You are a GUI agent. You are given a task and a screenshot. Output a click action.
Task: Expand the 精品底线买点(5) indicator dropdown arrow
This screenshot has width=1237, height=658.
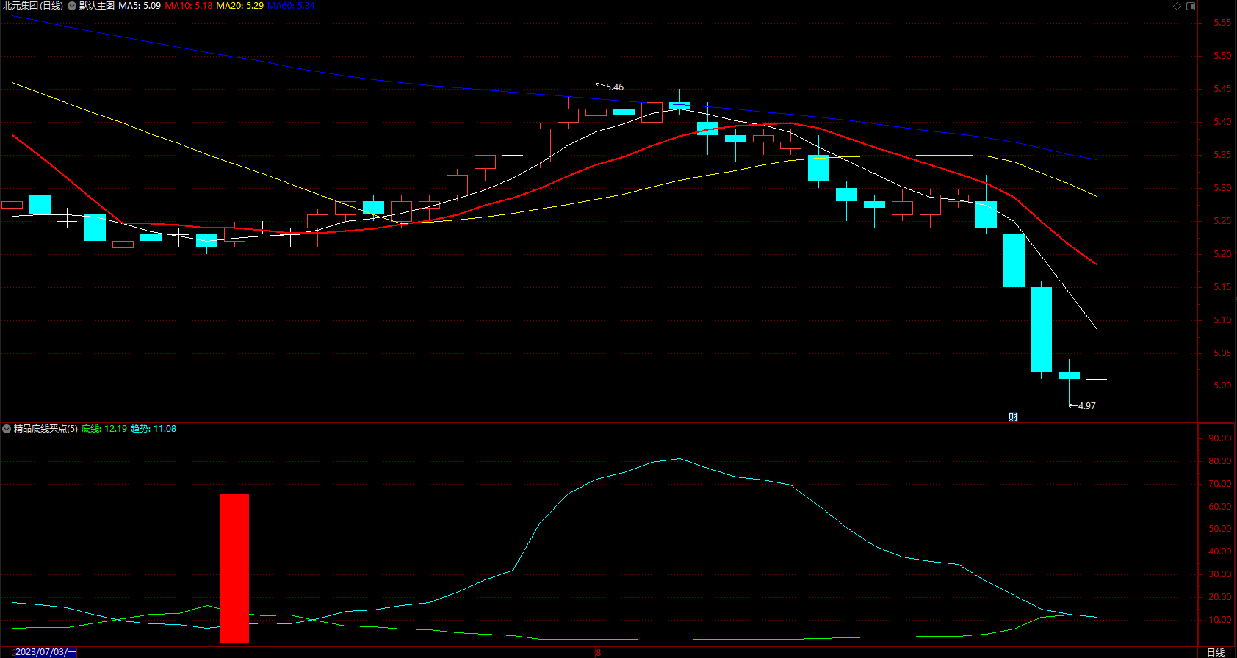tap(7, 429)
